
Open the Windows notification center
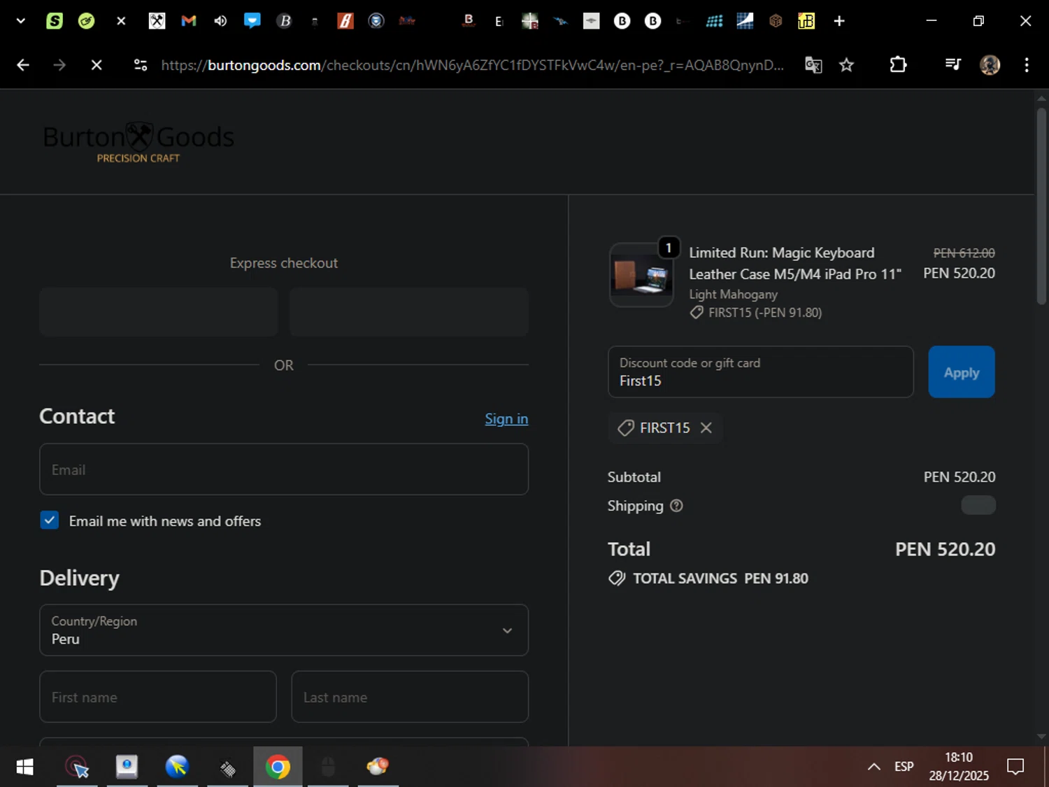click(x=1015, y=767)
